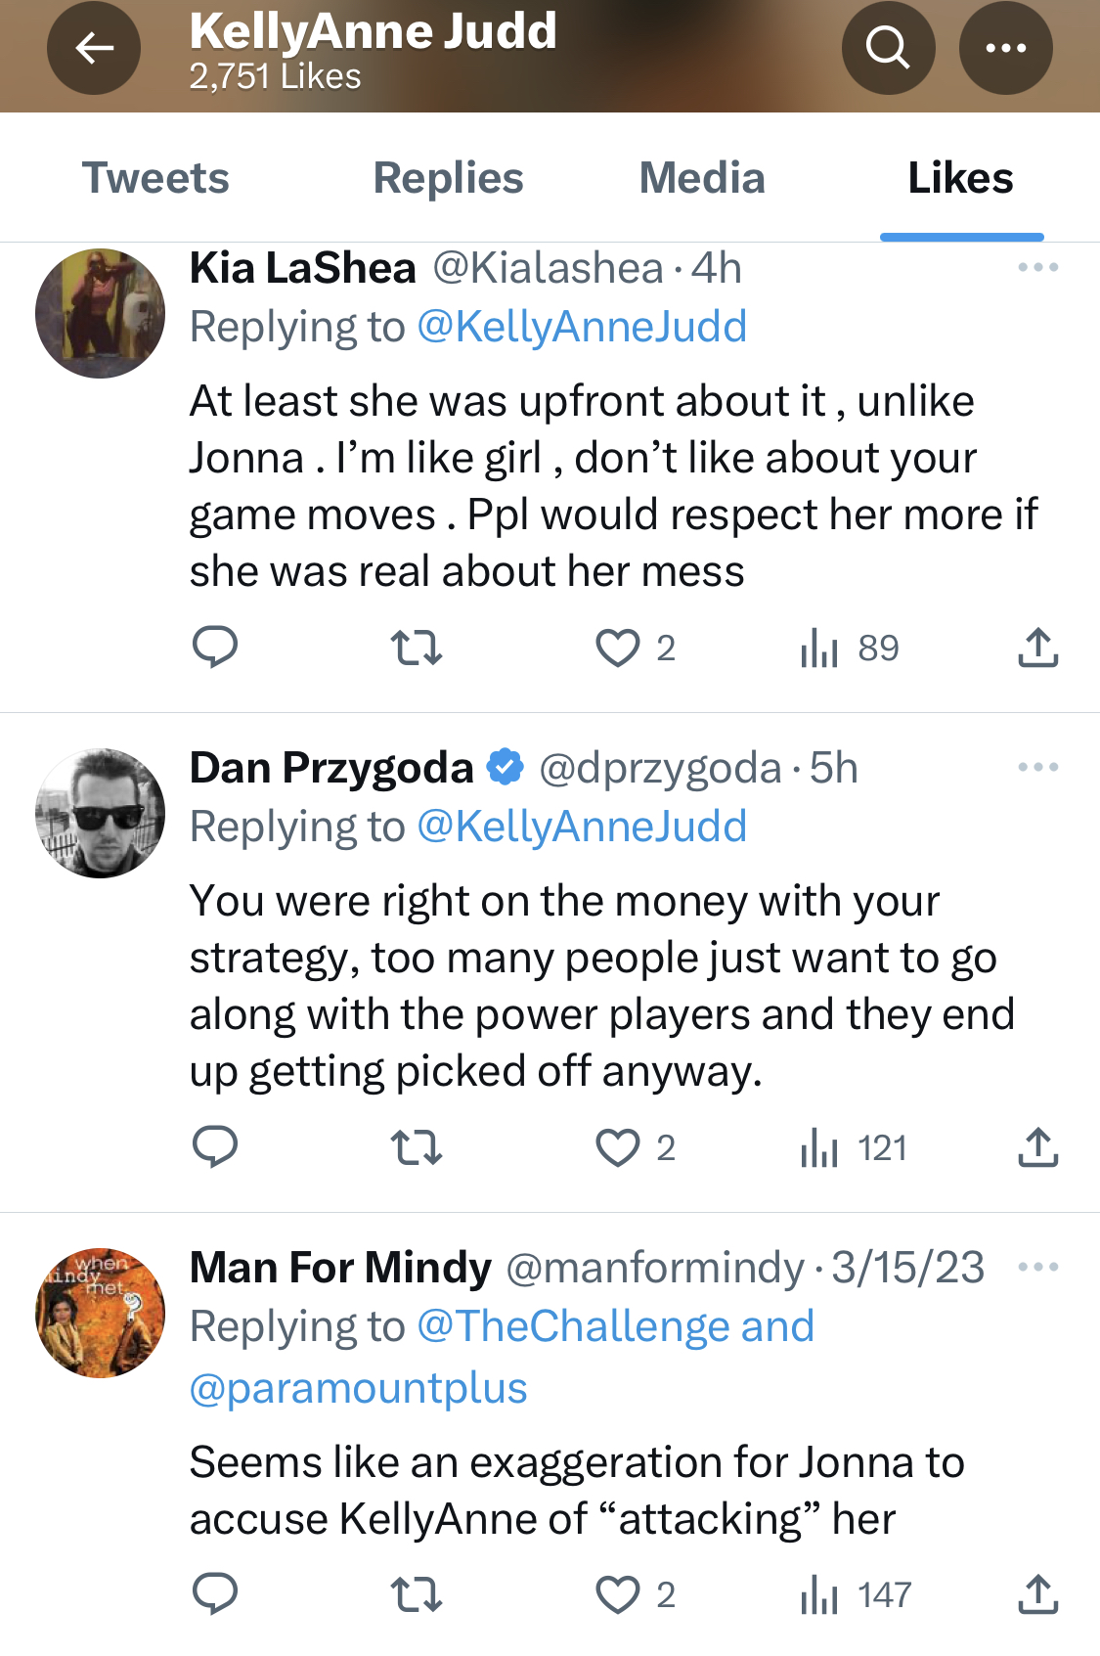This screenshot has height=1656, width=1100.
Task: Share the Man For Mindy tweet
Action: click(x=1037, y=1594)
